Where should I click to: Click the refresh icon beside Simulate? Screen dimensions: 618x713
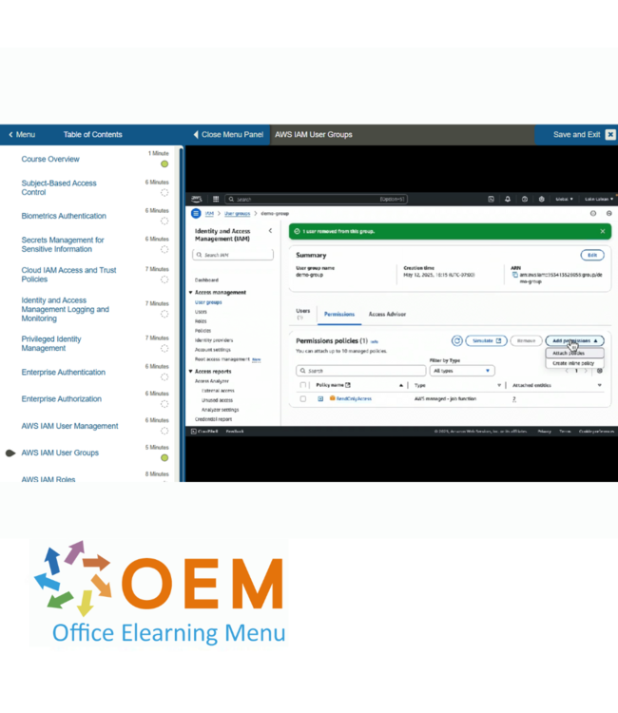click(x=457, y=340)
